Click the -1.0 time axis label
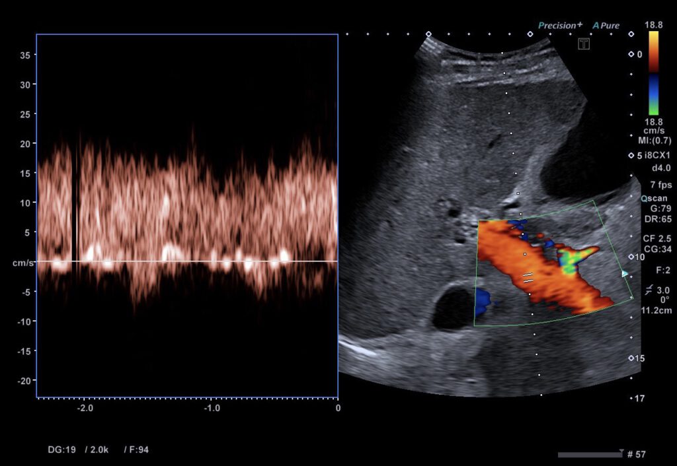Image resolution: width=677 pixels, height=466 pixels. pyautogui.click(x=212, y=408)
